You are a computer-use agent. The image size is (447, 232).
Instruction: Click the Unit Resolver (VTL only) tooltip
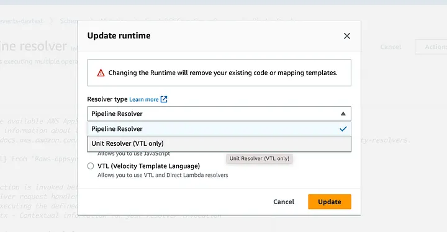pos(260,158)
